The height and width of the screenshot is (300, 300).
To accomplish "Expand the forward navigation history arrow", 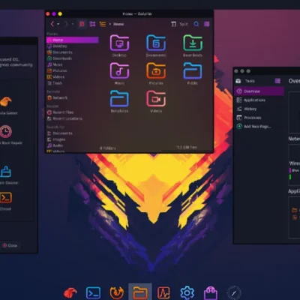I will [73, 24].
